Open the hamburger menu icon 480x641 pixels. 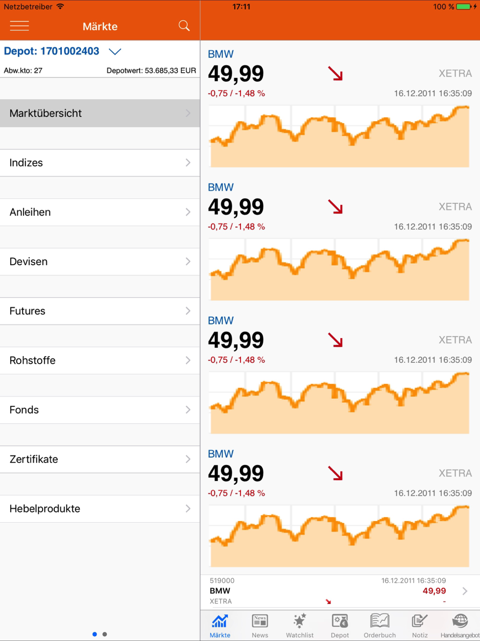coord(20,26)
